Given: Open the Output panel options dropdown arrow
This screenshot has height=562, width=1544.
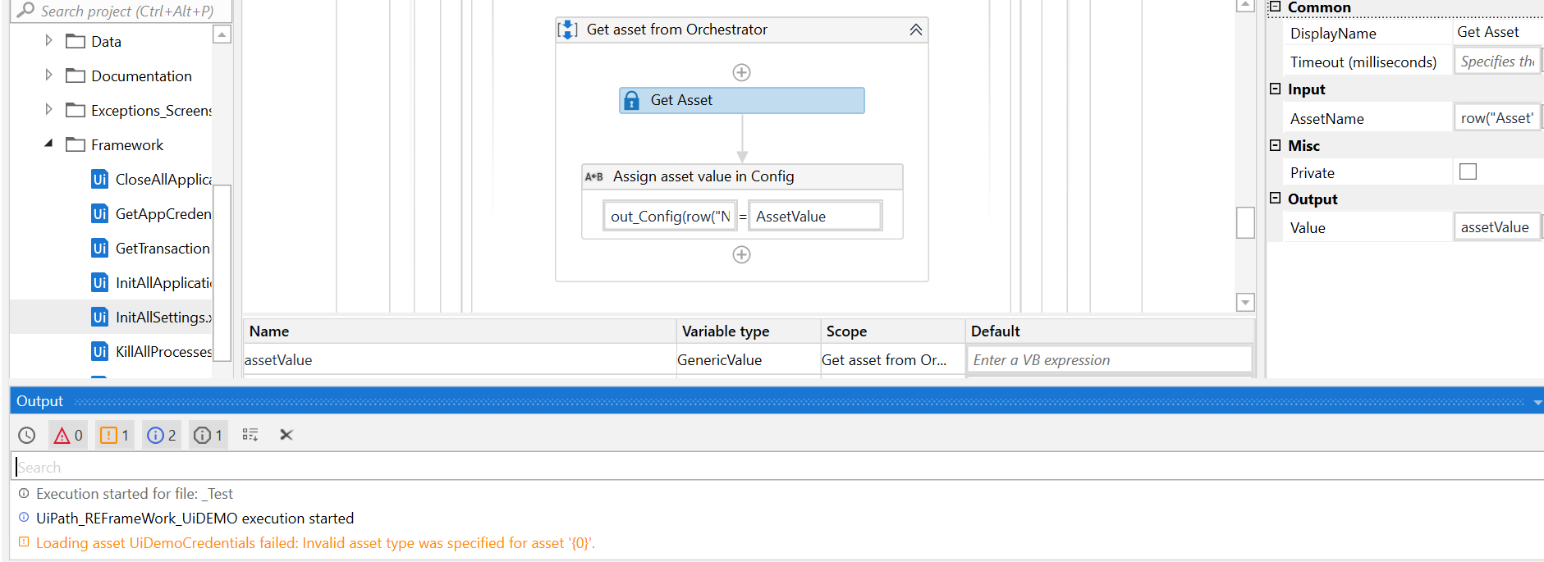Looking at the screenshot, I should point(1537,402).
